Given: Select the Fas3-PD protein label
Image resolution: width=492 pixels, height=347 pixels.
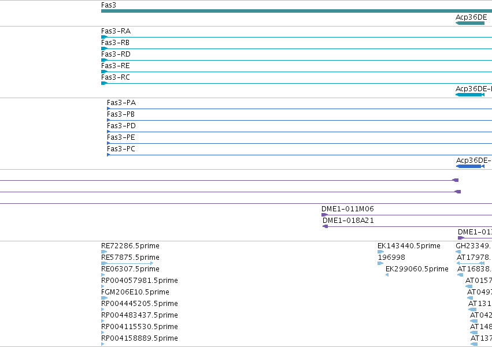Looking at the screenshot, I should 121,126.
